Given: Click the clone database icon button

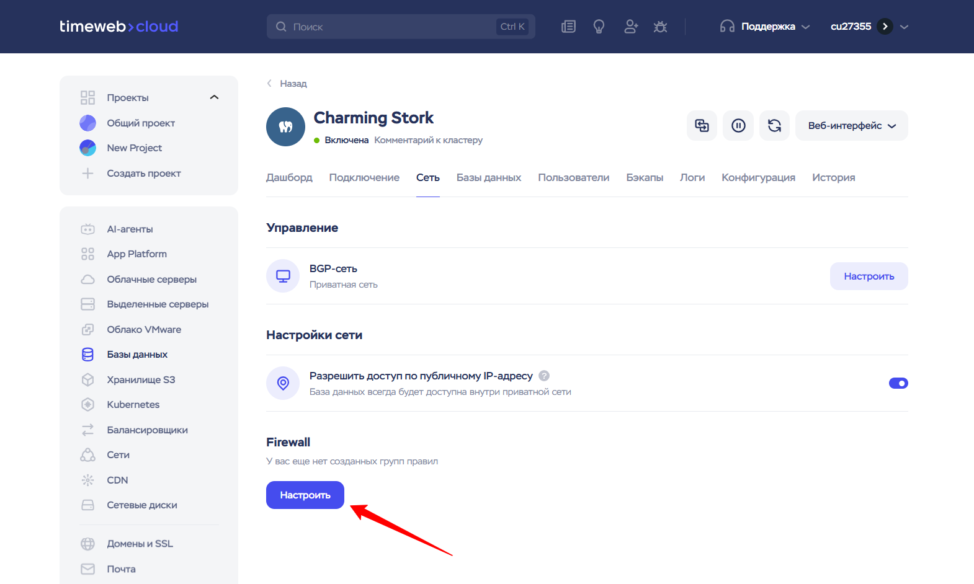Looking at the screenshot, I should [702, 126].
